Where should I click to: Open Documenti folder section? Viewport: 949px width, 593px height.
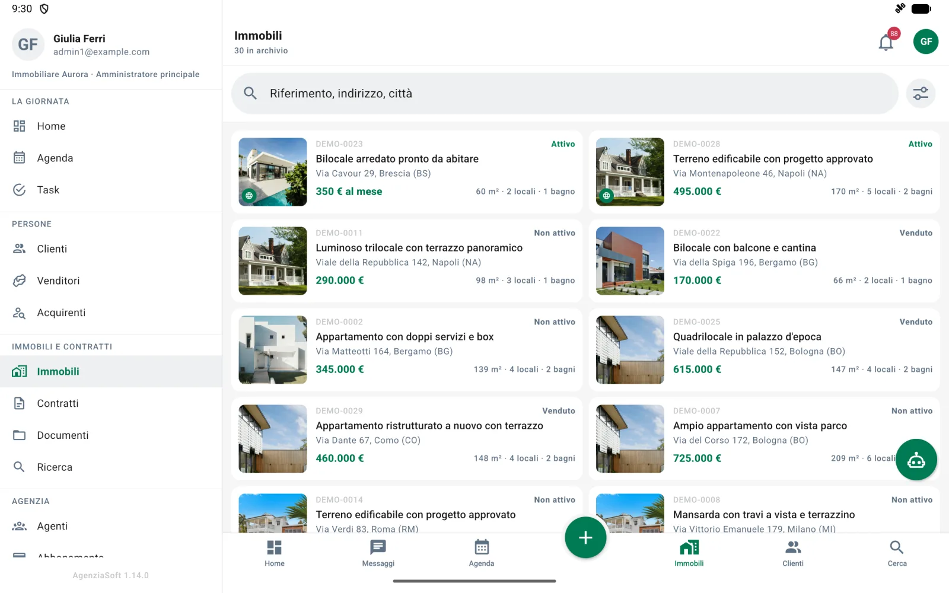coord(111,435)
